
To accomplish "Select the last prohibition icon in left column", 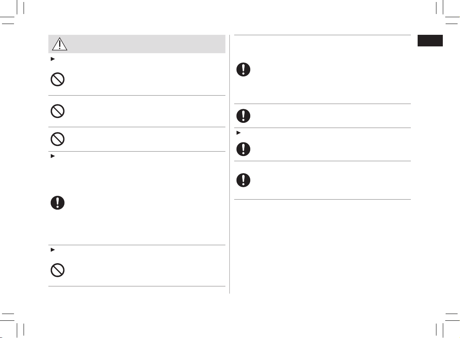I will pos(58,271).
